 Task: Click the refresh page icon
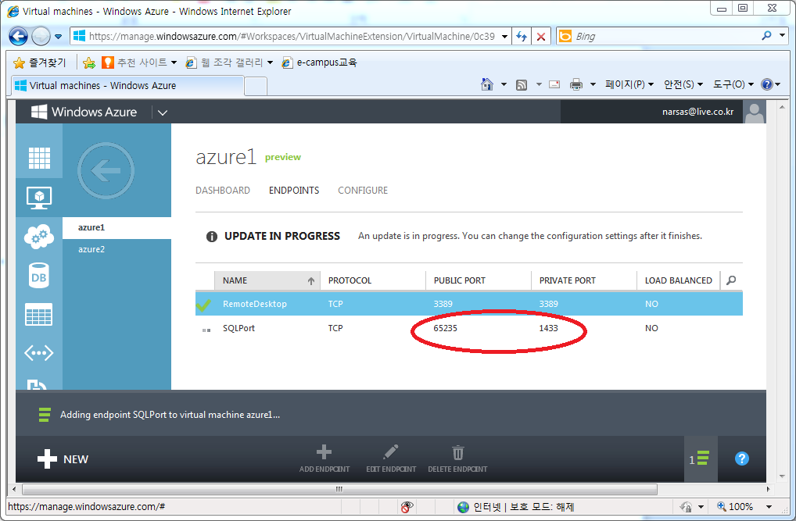[x=522, y=37]
